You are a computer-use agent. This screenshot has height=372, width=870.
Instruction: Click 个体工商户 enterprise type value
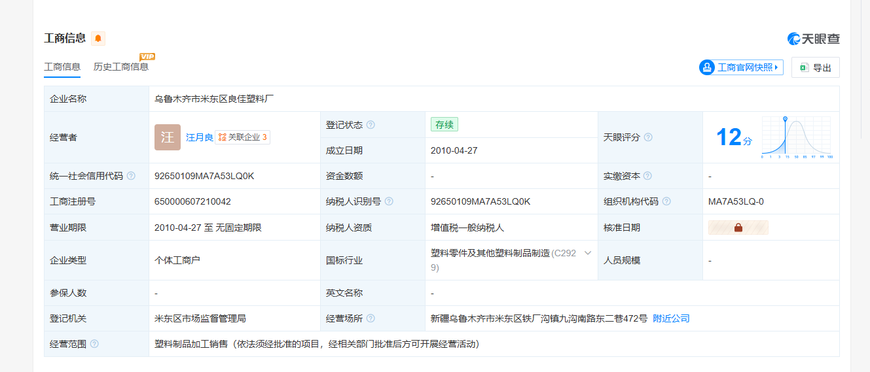177,260
